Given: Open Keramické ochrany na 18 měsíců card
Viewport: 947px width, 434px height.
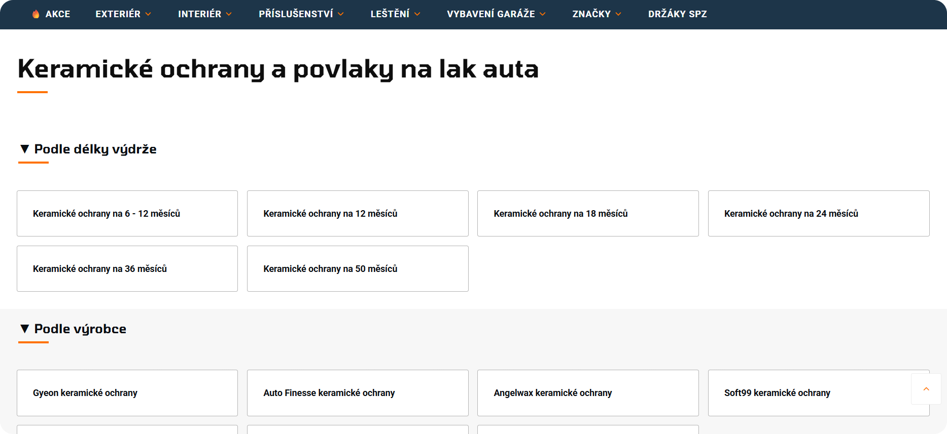Looking at the screenshot, I should (x=588, y=213).
